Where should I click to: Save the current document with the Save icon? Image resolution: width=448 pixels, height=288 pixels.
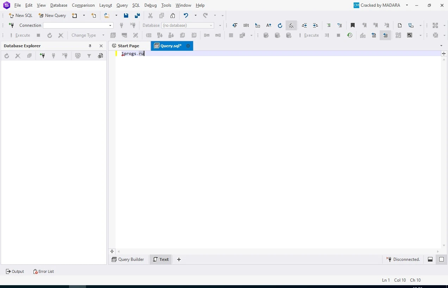point(126,16)
